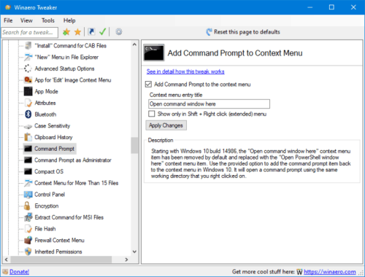Click the horizontal scroll right arrow
365x277 pixels.
tap(126, 260)
